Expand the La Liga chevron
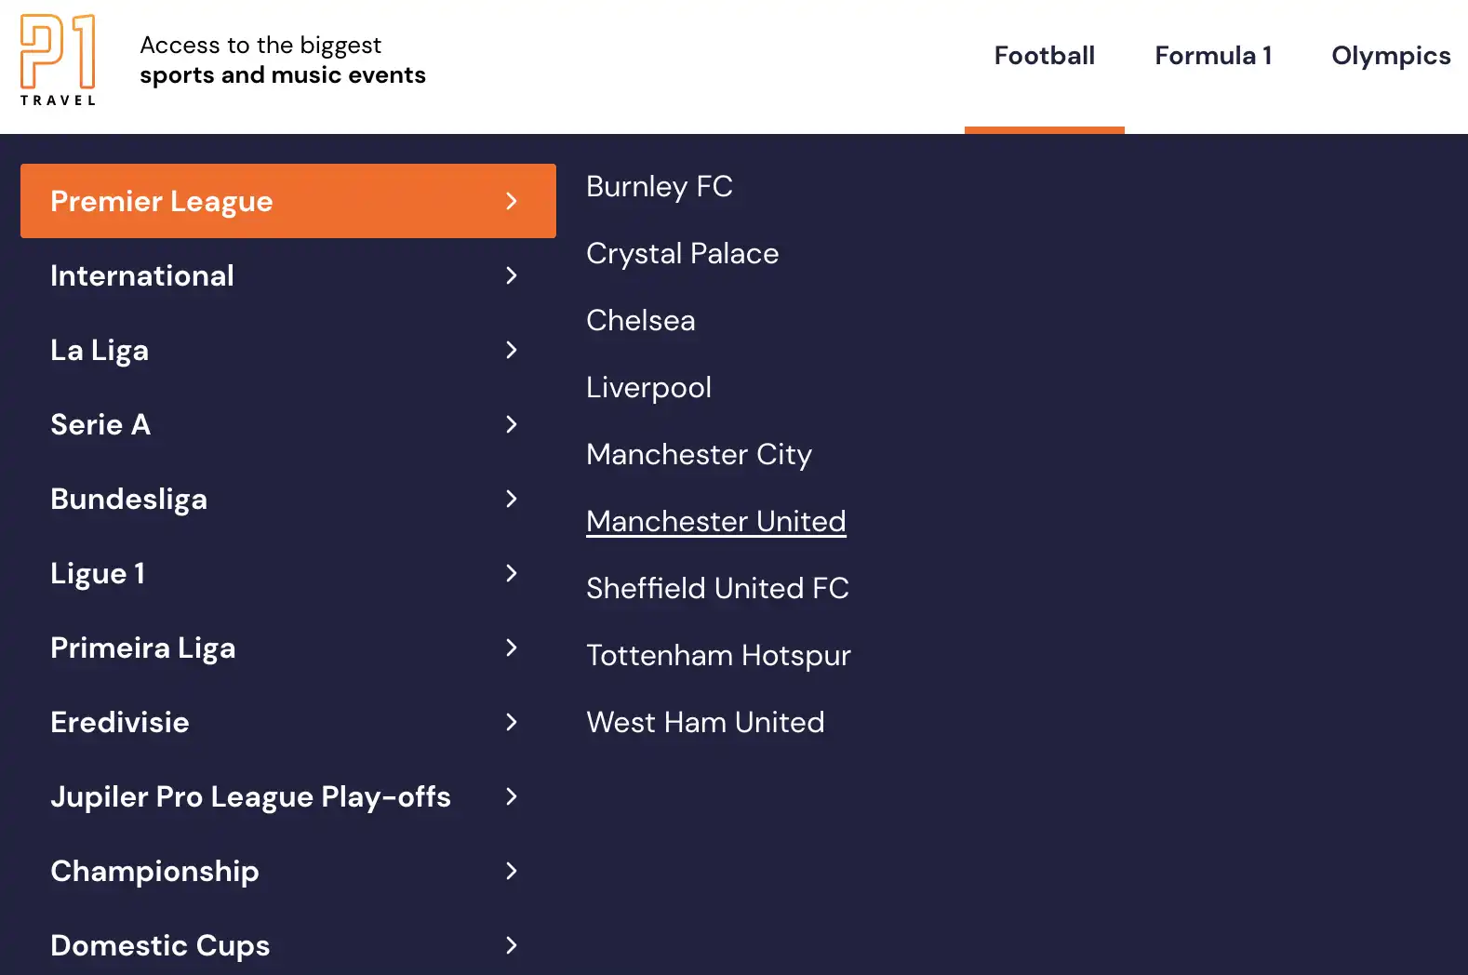This screenshot has width=1468, height=975. pyautogui.click(x=512, y=350)
